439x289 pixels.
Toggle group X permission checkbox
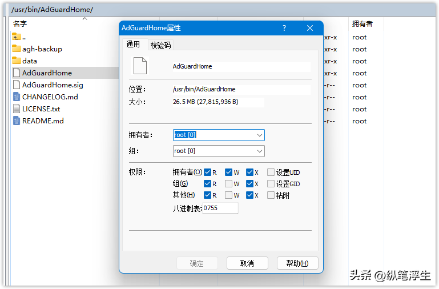click(x=249, y=184)
